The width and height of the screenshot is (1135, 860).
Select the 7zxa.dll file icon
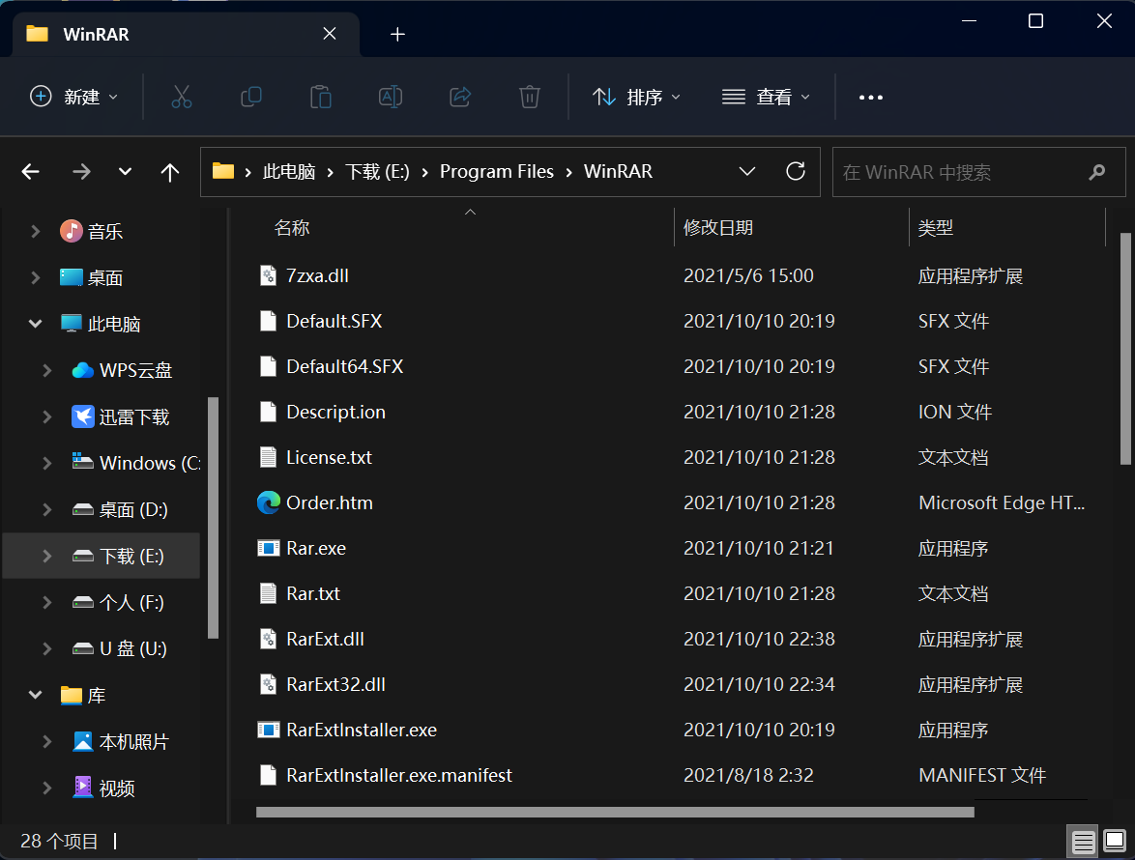click(269, 275)
